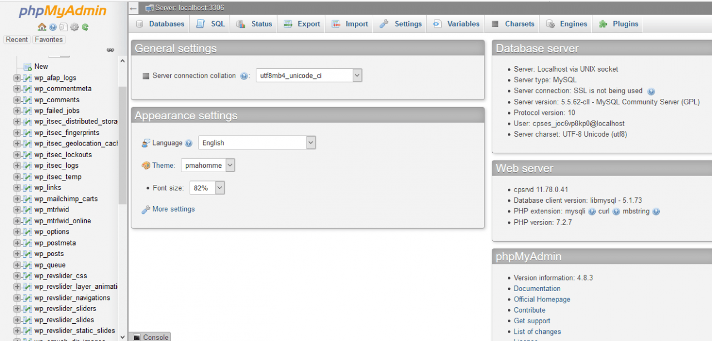Switch to the Databases tab
The image size is (712, 341).
tap(160, 24)
